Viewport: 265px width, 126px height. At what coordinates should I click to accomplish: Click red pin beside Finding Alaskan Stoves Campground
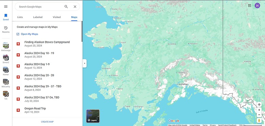[18, 44]
